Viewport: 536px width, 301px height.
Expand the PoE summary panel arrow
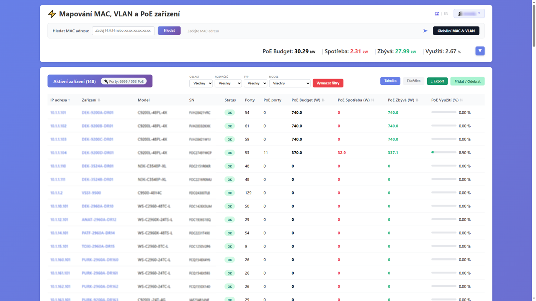click(480, 51)
